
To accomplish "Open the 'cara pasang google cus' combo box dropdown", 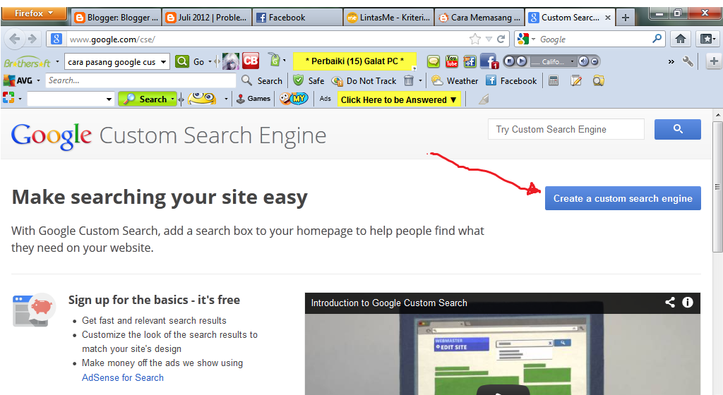I will tap(163, 61).
